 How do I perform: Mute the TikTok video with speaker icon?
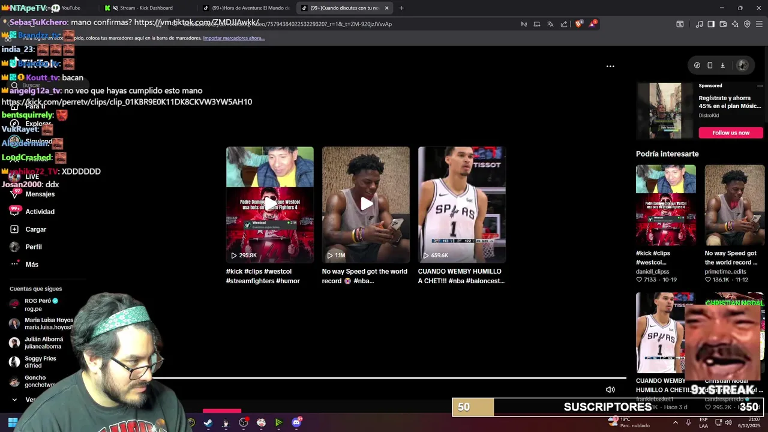610,389
